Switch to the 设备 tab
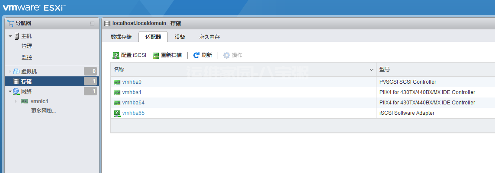 [180, 37]
